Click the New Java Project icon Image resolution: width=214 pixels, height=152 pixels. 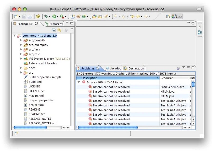(73, 17)
